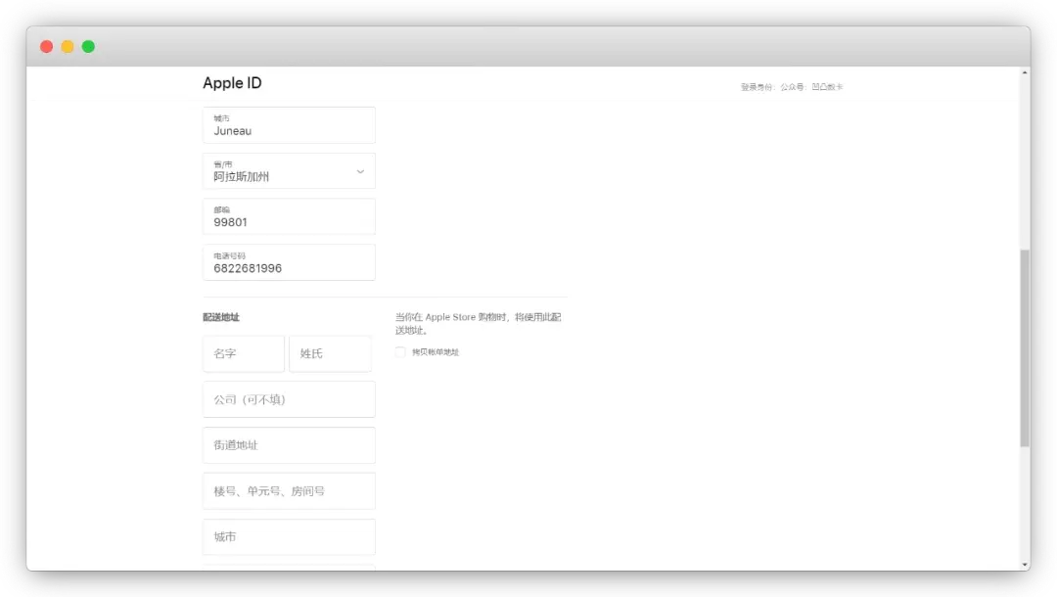The width and height of the screenshot is (1057, 597).
Task: Open the 阿拉斯加州 state dropdown
Action: tap(289, 171)
